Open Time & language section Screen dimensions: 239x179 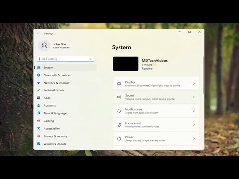(65, 113)
